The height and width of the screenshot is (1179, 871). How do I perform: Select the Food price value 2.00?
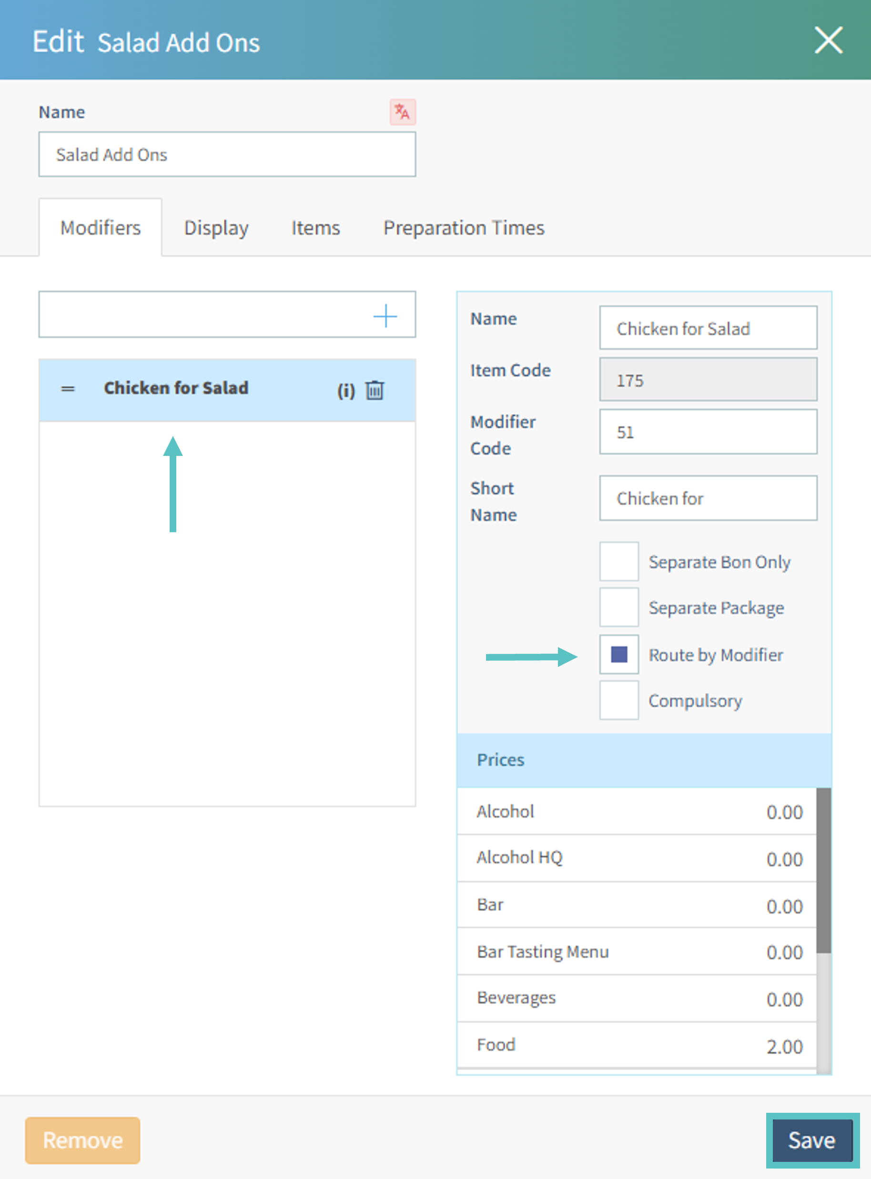(x=784, y=1046)
